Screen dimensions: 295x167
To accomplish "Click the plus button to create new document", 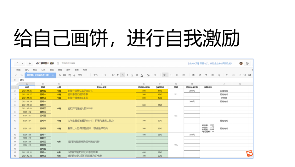I will [30, 63].
